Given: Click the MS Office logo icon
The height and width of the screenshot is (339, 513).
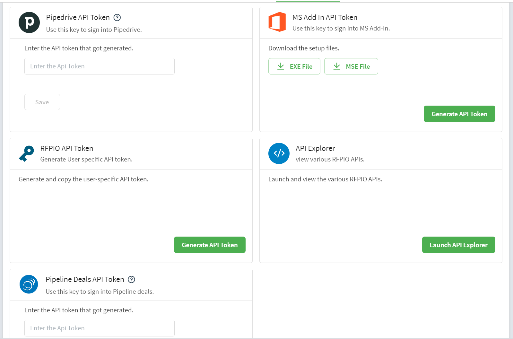Looking at the screenshot, I should click(277, 22).
